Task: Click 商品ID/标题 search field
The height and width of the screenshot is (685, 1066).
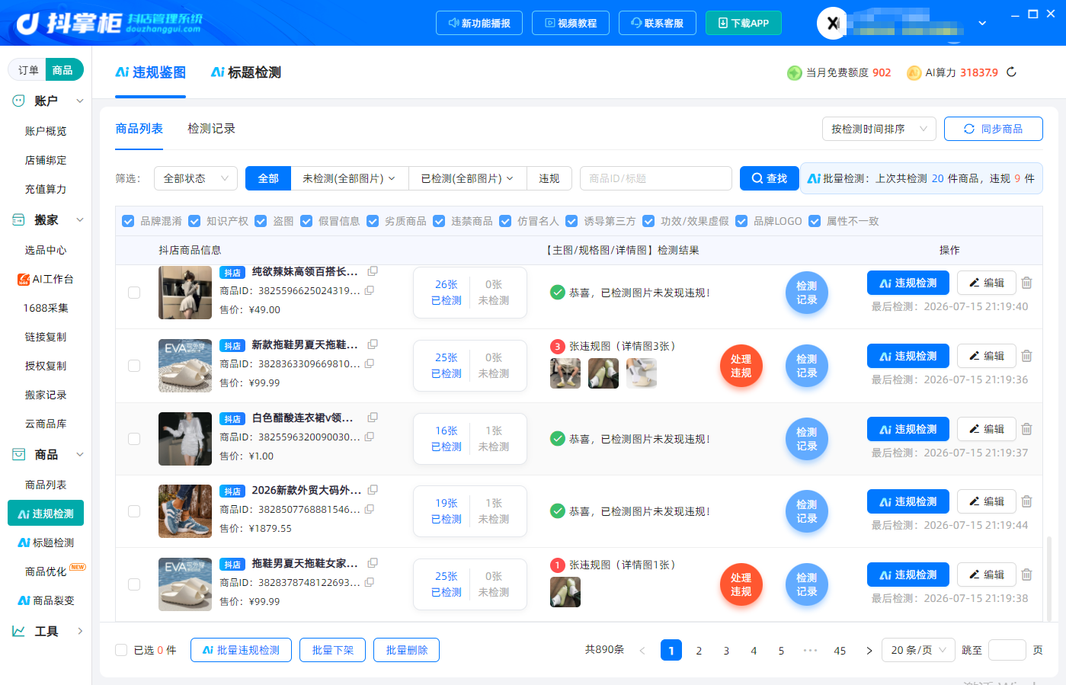Action: coord(656,178)
